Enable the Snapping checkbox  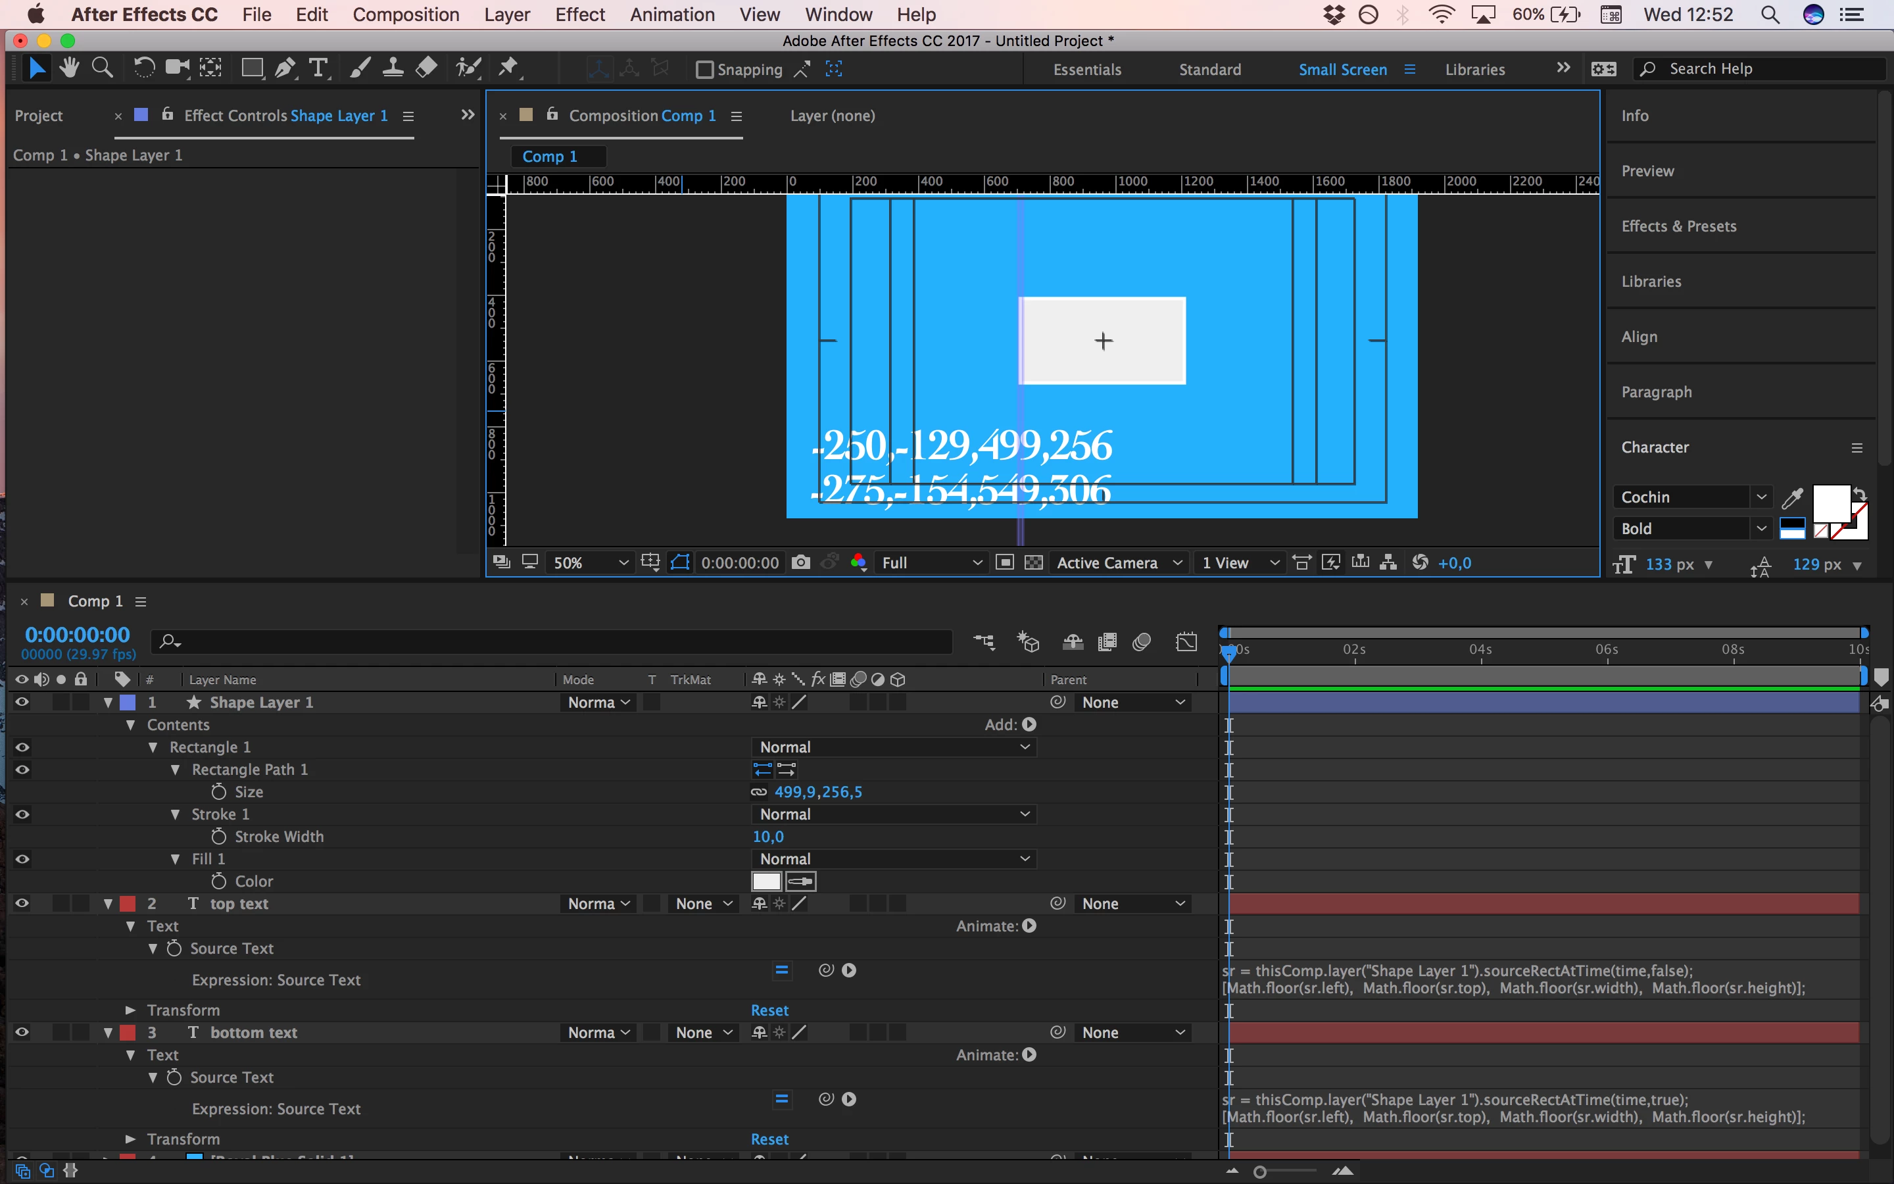coord(704,70)
